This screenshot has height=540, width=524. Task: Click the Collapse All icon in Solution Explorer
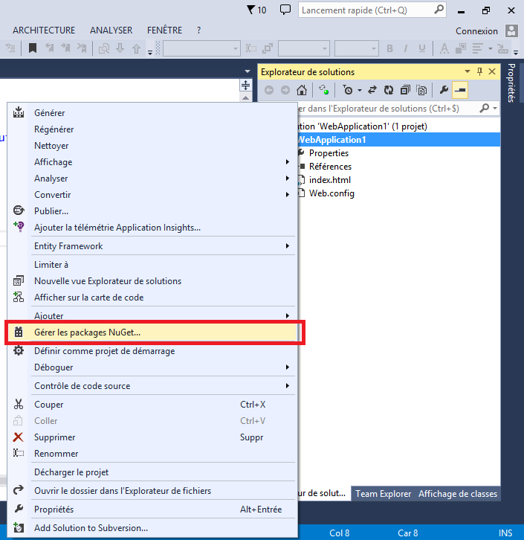point(405,90)
